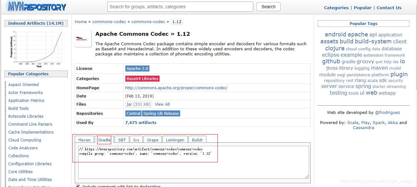The image size is (417, 187).
Task: Open Code Analyzers category
Action: 23,148
